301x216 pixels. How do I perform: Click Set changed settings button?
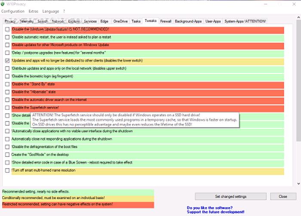point(230,196)
